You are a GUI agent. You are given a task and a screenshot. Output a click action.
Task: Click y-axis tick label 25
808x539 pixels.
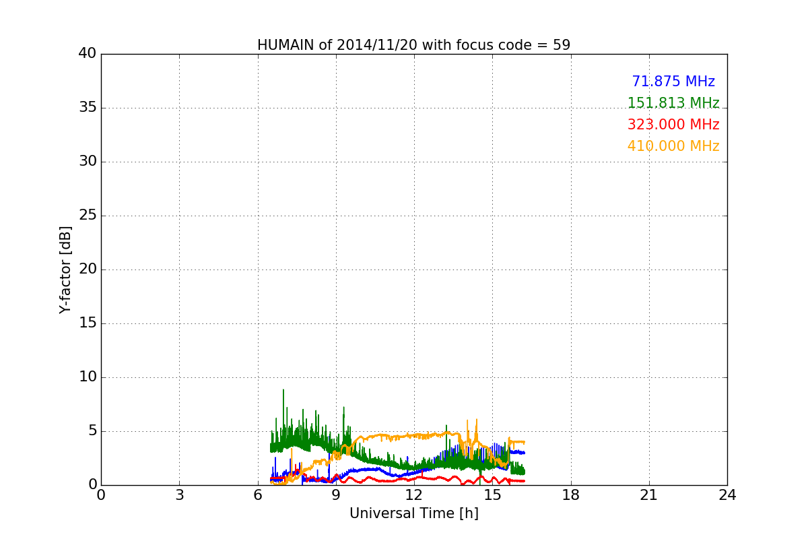[88, 216]
